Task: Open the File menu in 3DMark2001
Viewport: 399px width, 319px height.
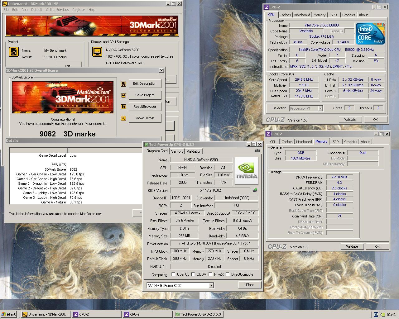Action: 6,10
